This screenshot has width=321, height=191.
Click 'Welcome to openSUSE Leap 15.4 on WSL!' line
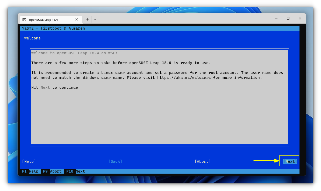[x=74, y=53]
